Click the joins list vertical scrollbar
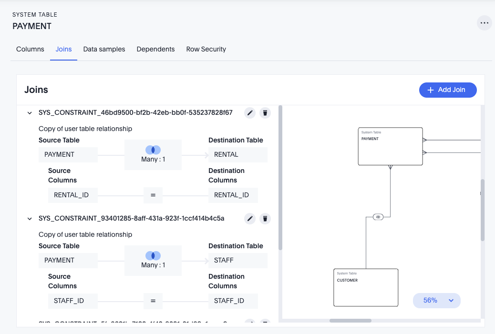The width and height of the screenshot is (495, 334). pyautogui.click(x=280, y=177)
